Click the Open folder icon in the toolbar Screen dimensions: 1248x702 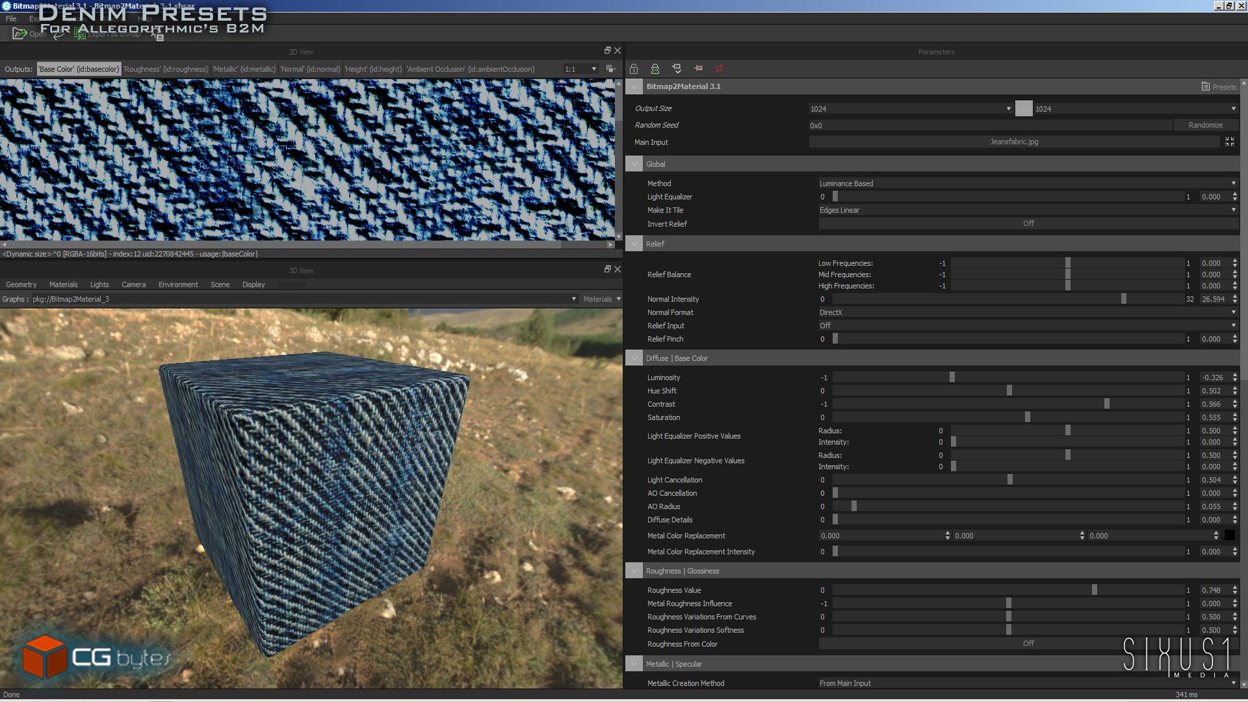[x=19, y=33]
